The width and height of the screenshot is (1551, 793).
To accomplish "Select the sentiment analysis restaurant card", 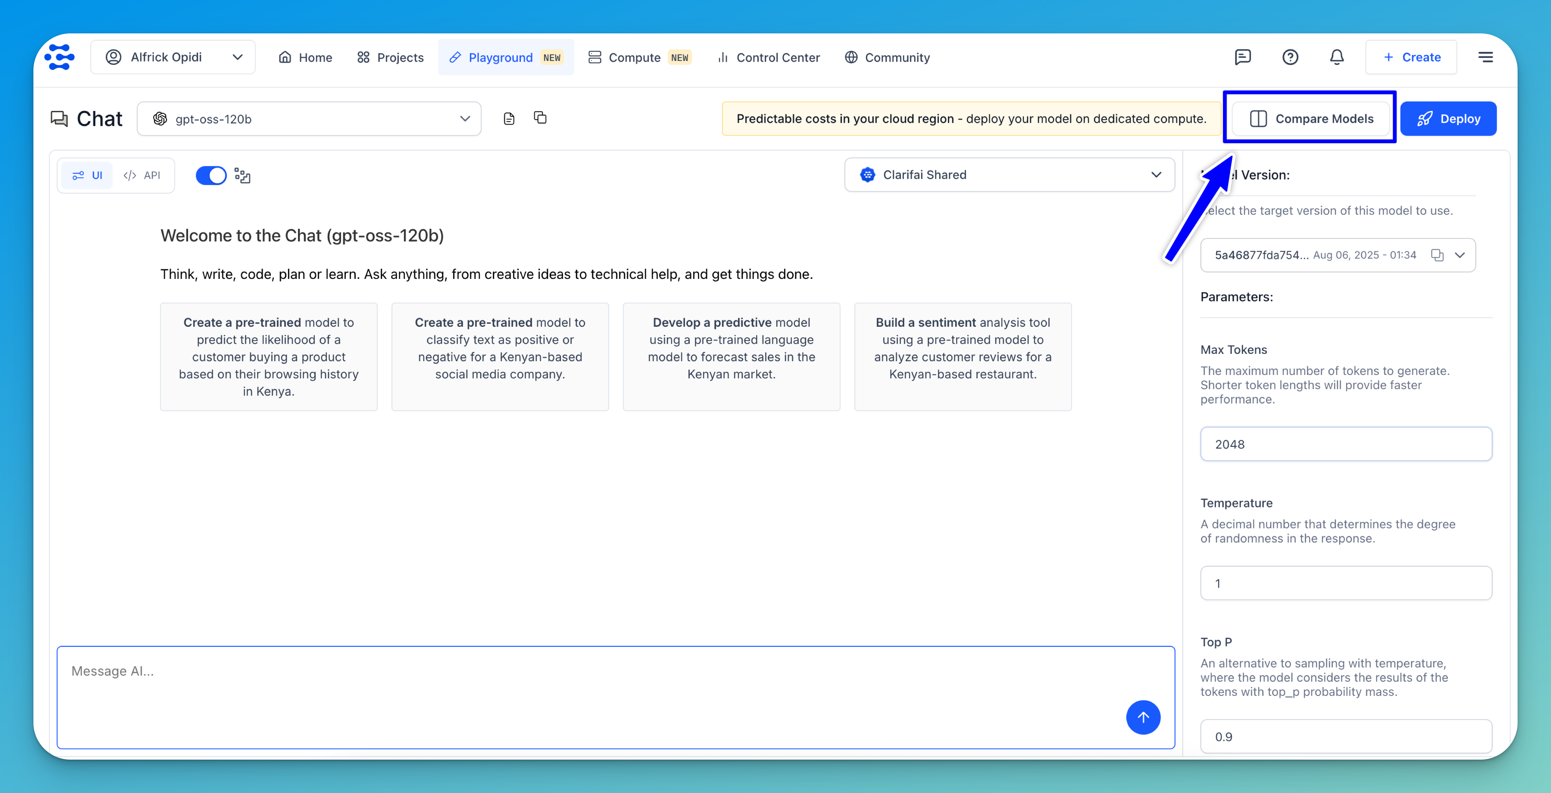I will pos(963,357).
